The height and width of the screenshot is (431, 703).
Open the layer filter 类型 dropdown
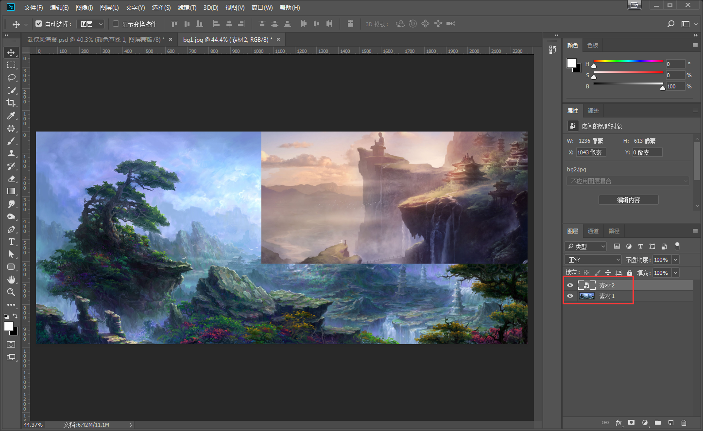[x=586, y=247]
